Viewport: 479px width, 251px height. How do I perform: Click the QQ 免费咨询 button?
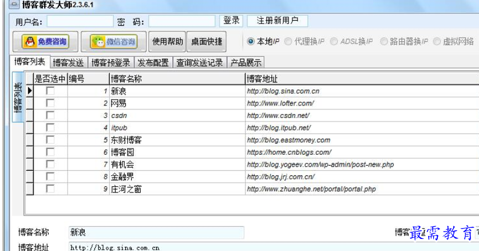46,42
